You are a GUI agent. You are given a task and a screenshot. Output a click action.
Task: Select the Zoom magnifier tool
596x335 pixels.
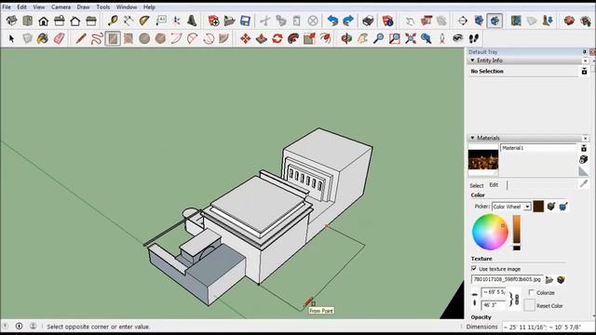pos(379,38)
